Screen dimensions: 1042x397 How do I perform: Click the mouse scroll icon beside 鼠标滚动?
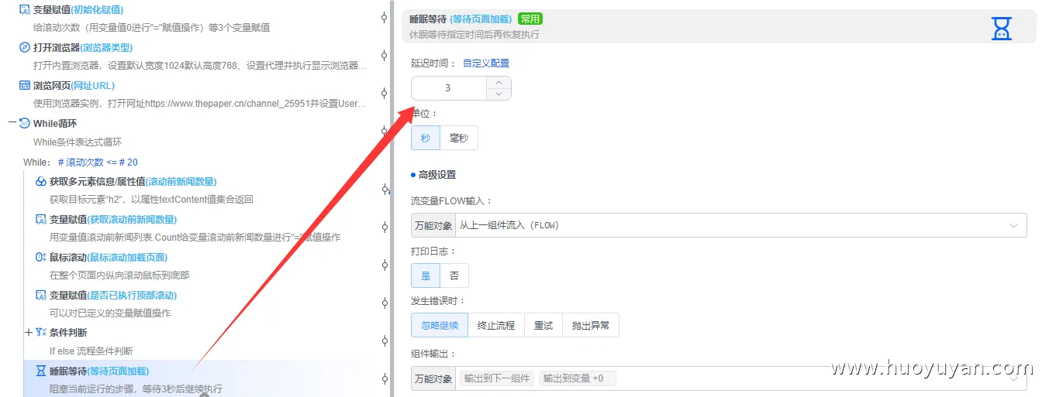[41, 257]
